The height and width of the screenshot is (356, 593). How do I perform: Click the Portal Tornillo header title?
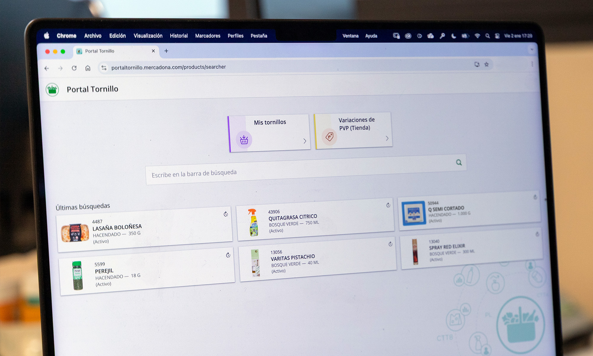92,89
